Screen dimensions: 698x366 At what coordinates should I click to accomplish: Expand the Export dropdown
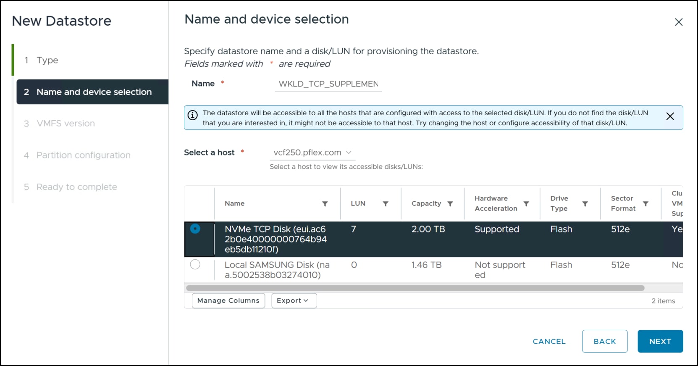click(294, 300)
